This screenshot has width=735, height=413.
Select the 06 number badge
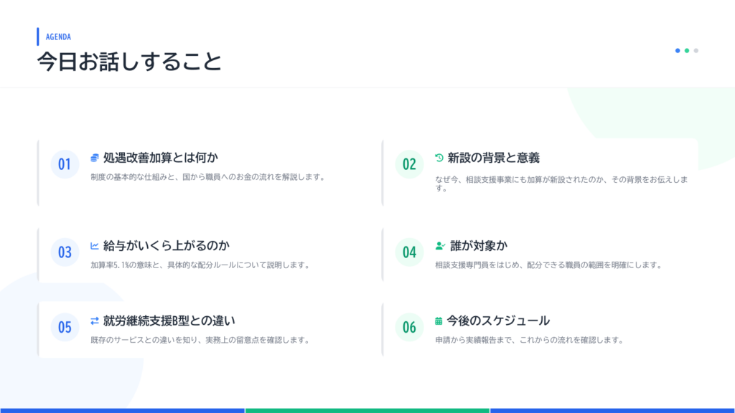(409, 328)
